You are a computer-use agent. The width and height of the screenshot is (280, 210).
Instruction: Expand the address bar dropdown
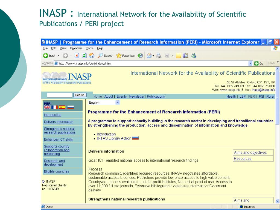pyautogui.click(x=250, y=63)
